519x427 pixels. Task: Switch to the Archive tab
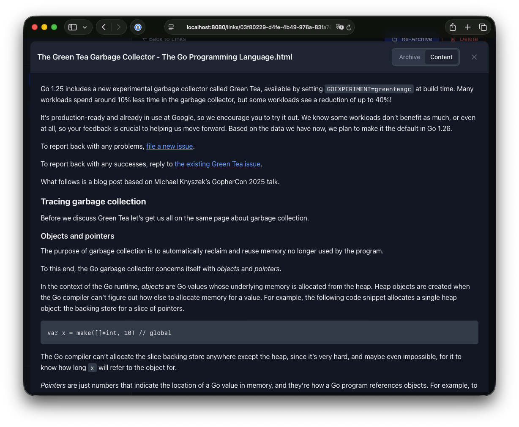409,57
